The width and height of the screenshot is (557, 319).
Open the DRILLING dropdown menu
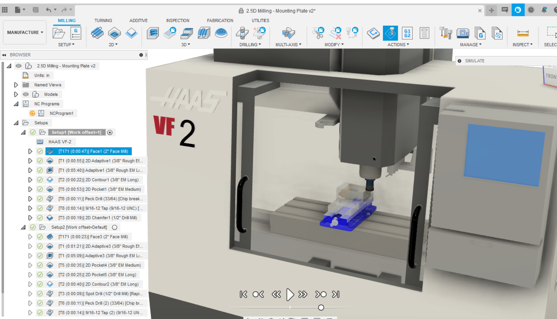point(250,45)
